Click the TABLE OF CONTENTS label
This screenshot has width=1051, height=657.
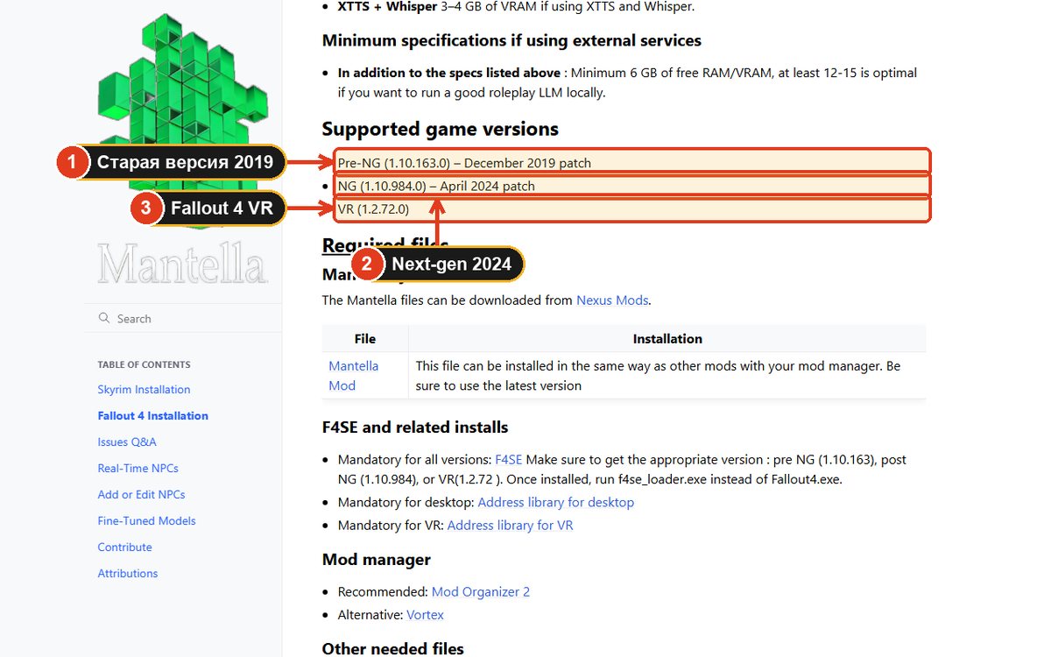pyautogui.click(x=144, y=364)
